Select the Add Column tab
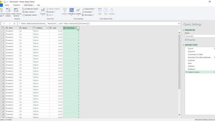This screenshot has height=121, width=215. [28, 5]
